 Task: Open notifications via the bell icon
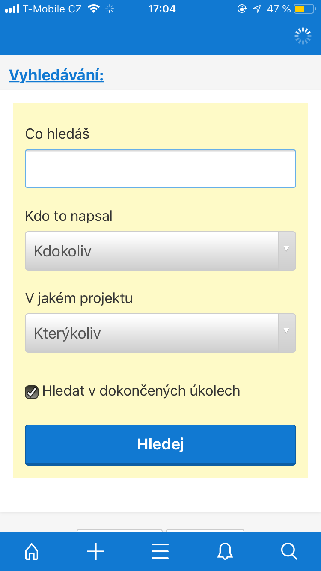point(225,551)
